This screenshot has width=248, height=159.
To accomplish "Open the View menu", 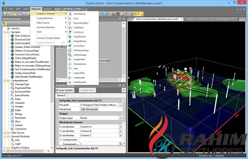I will (x=26, y=9).
